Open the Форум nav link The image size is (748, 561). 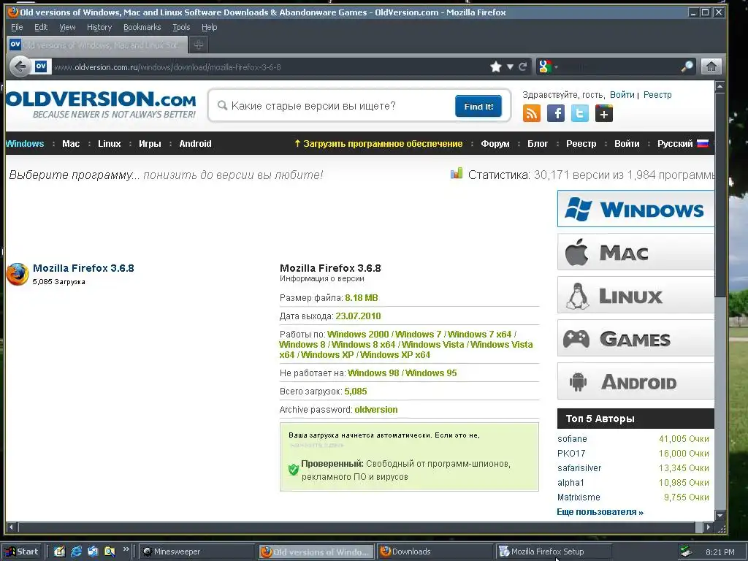pyautogui.click(x=495, y=144)
